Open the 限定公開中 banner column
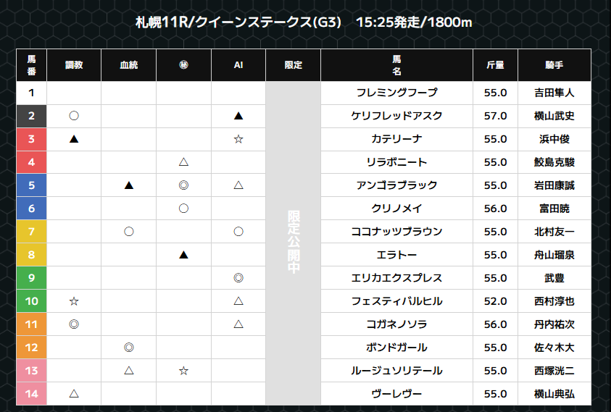The height and width of the screenshot is (412, 611). tap(294, 243)
